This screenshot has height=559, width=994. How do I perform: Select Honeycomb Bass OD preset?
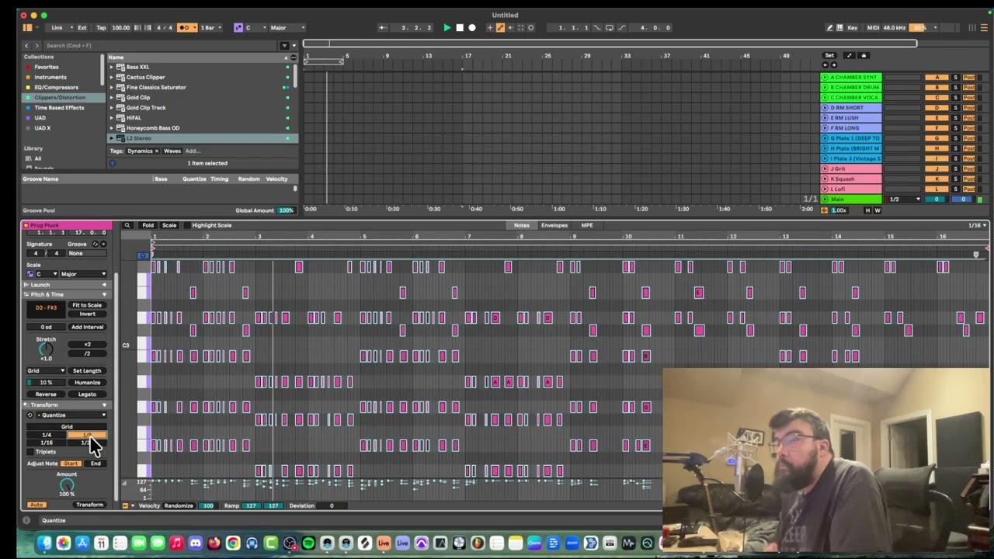(x=152, y=128)
